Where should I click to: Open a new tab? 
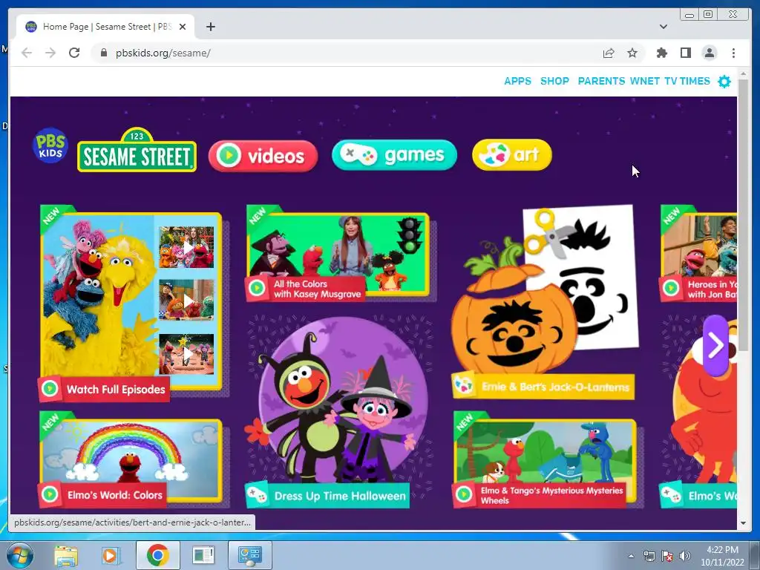pos(210,27)
